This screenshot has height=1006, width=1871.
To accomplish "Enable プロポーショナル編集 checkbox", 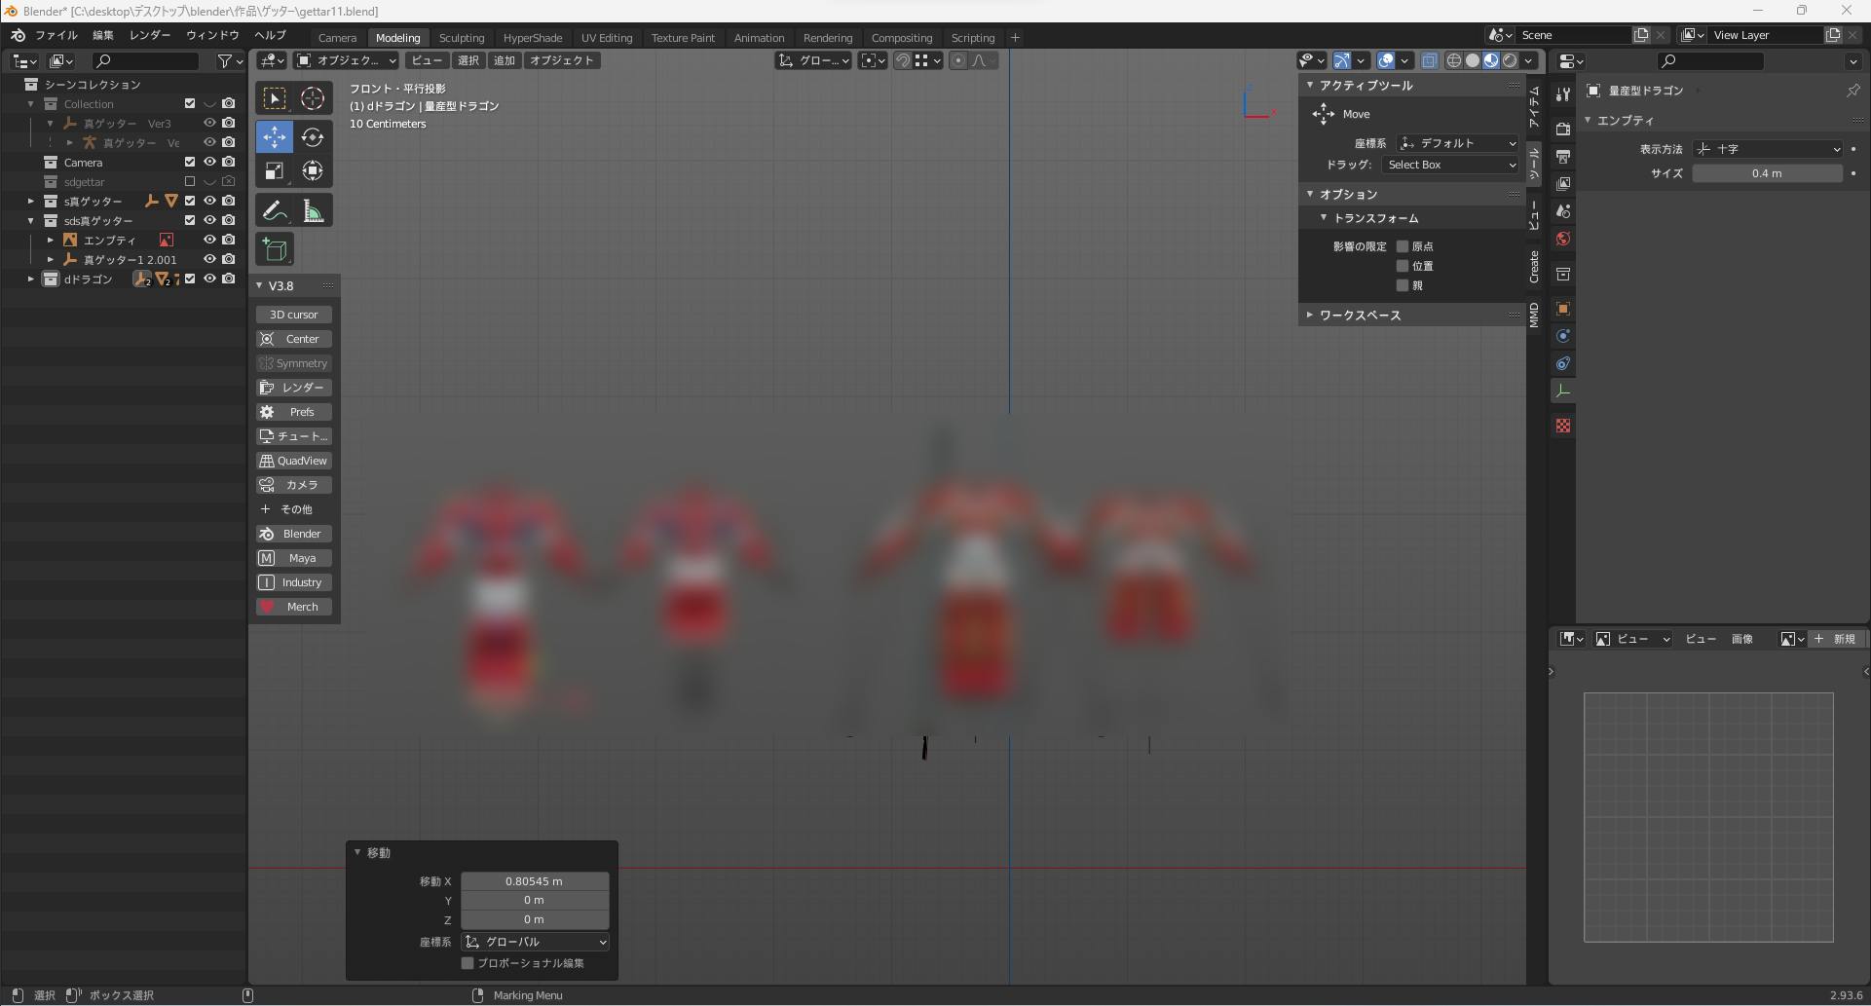I will point(468,963).
